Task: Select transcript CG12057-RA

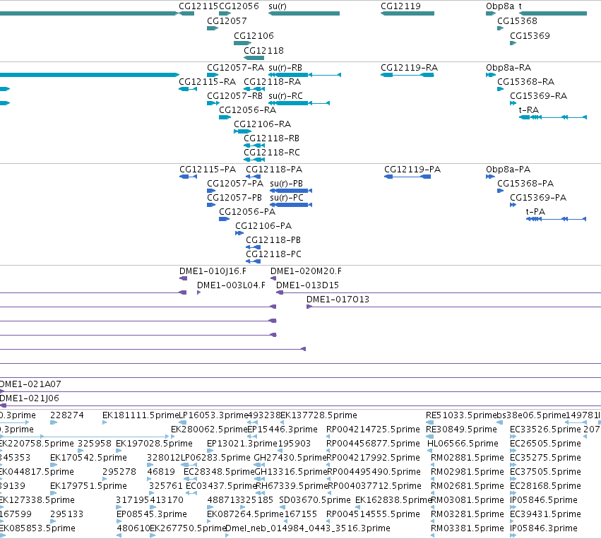Action: pos(236,68)
